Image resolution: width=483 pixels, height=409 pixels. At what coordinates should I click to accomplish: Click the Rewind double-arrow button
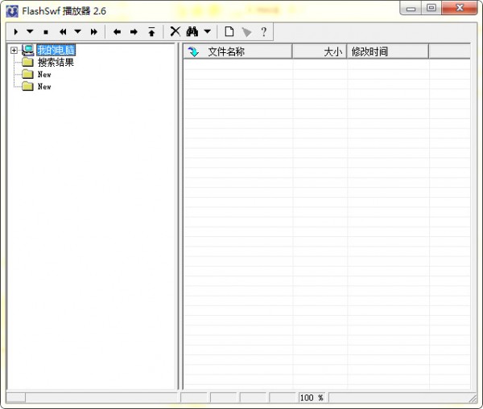[x=63, y=31]
